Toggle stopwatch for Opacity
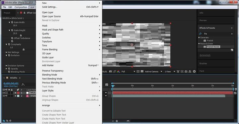Screen dimensions: 239x124 pos(9,69)
